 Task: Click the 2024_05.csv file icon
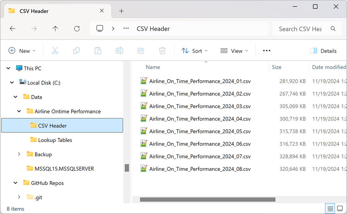[x=144, y=131]
